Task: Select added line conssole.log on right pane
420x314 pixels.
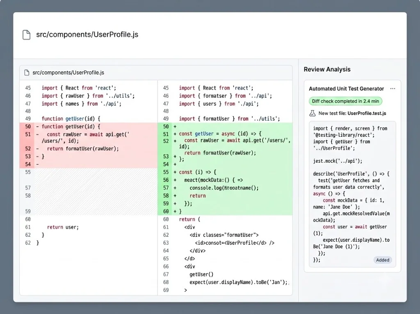Action: click(x=225, y=188)
